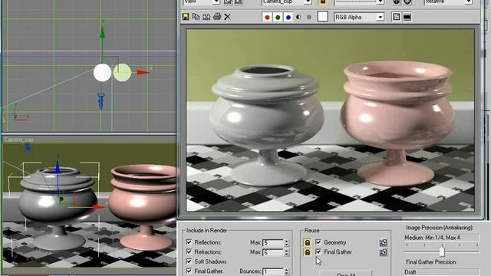Open the View area-to-render dropdown

click(201, 2)
